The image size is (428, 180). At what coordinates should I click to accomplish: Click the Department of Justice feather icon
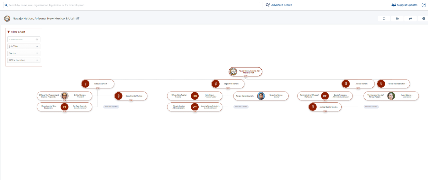(118, 96)
